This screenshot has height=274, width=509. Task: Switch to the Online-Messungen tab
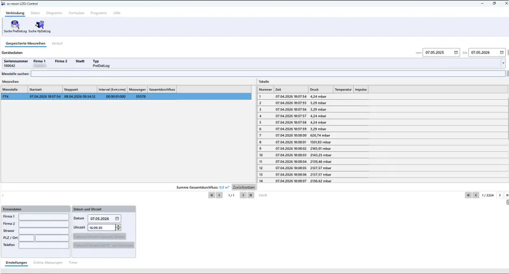coord(48,263)
